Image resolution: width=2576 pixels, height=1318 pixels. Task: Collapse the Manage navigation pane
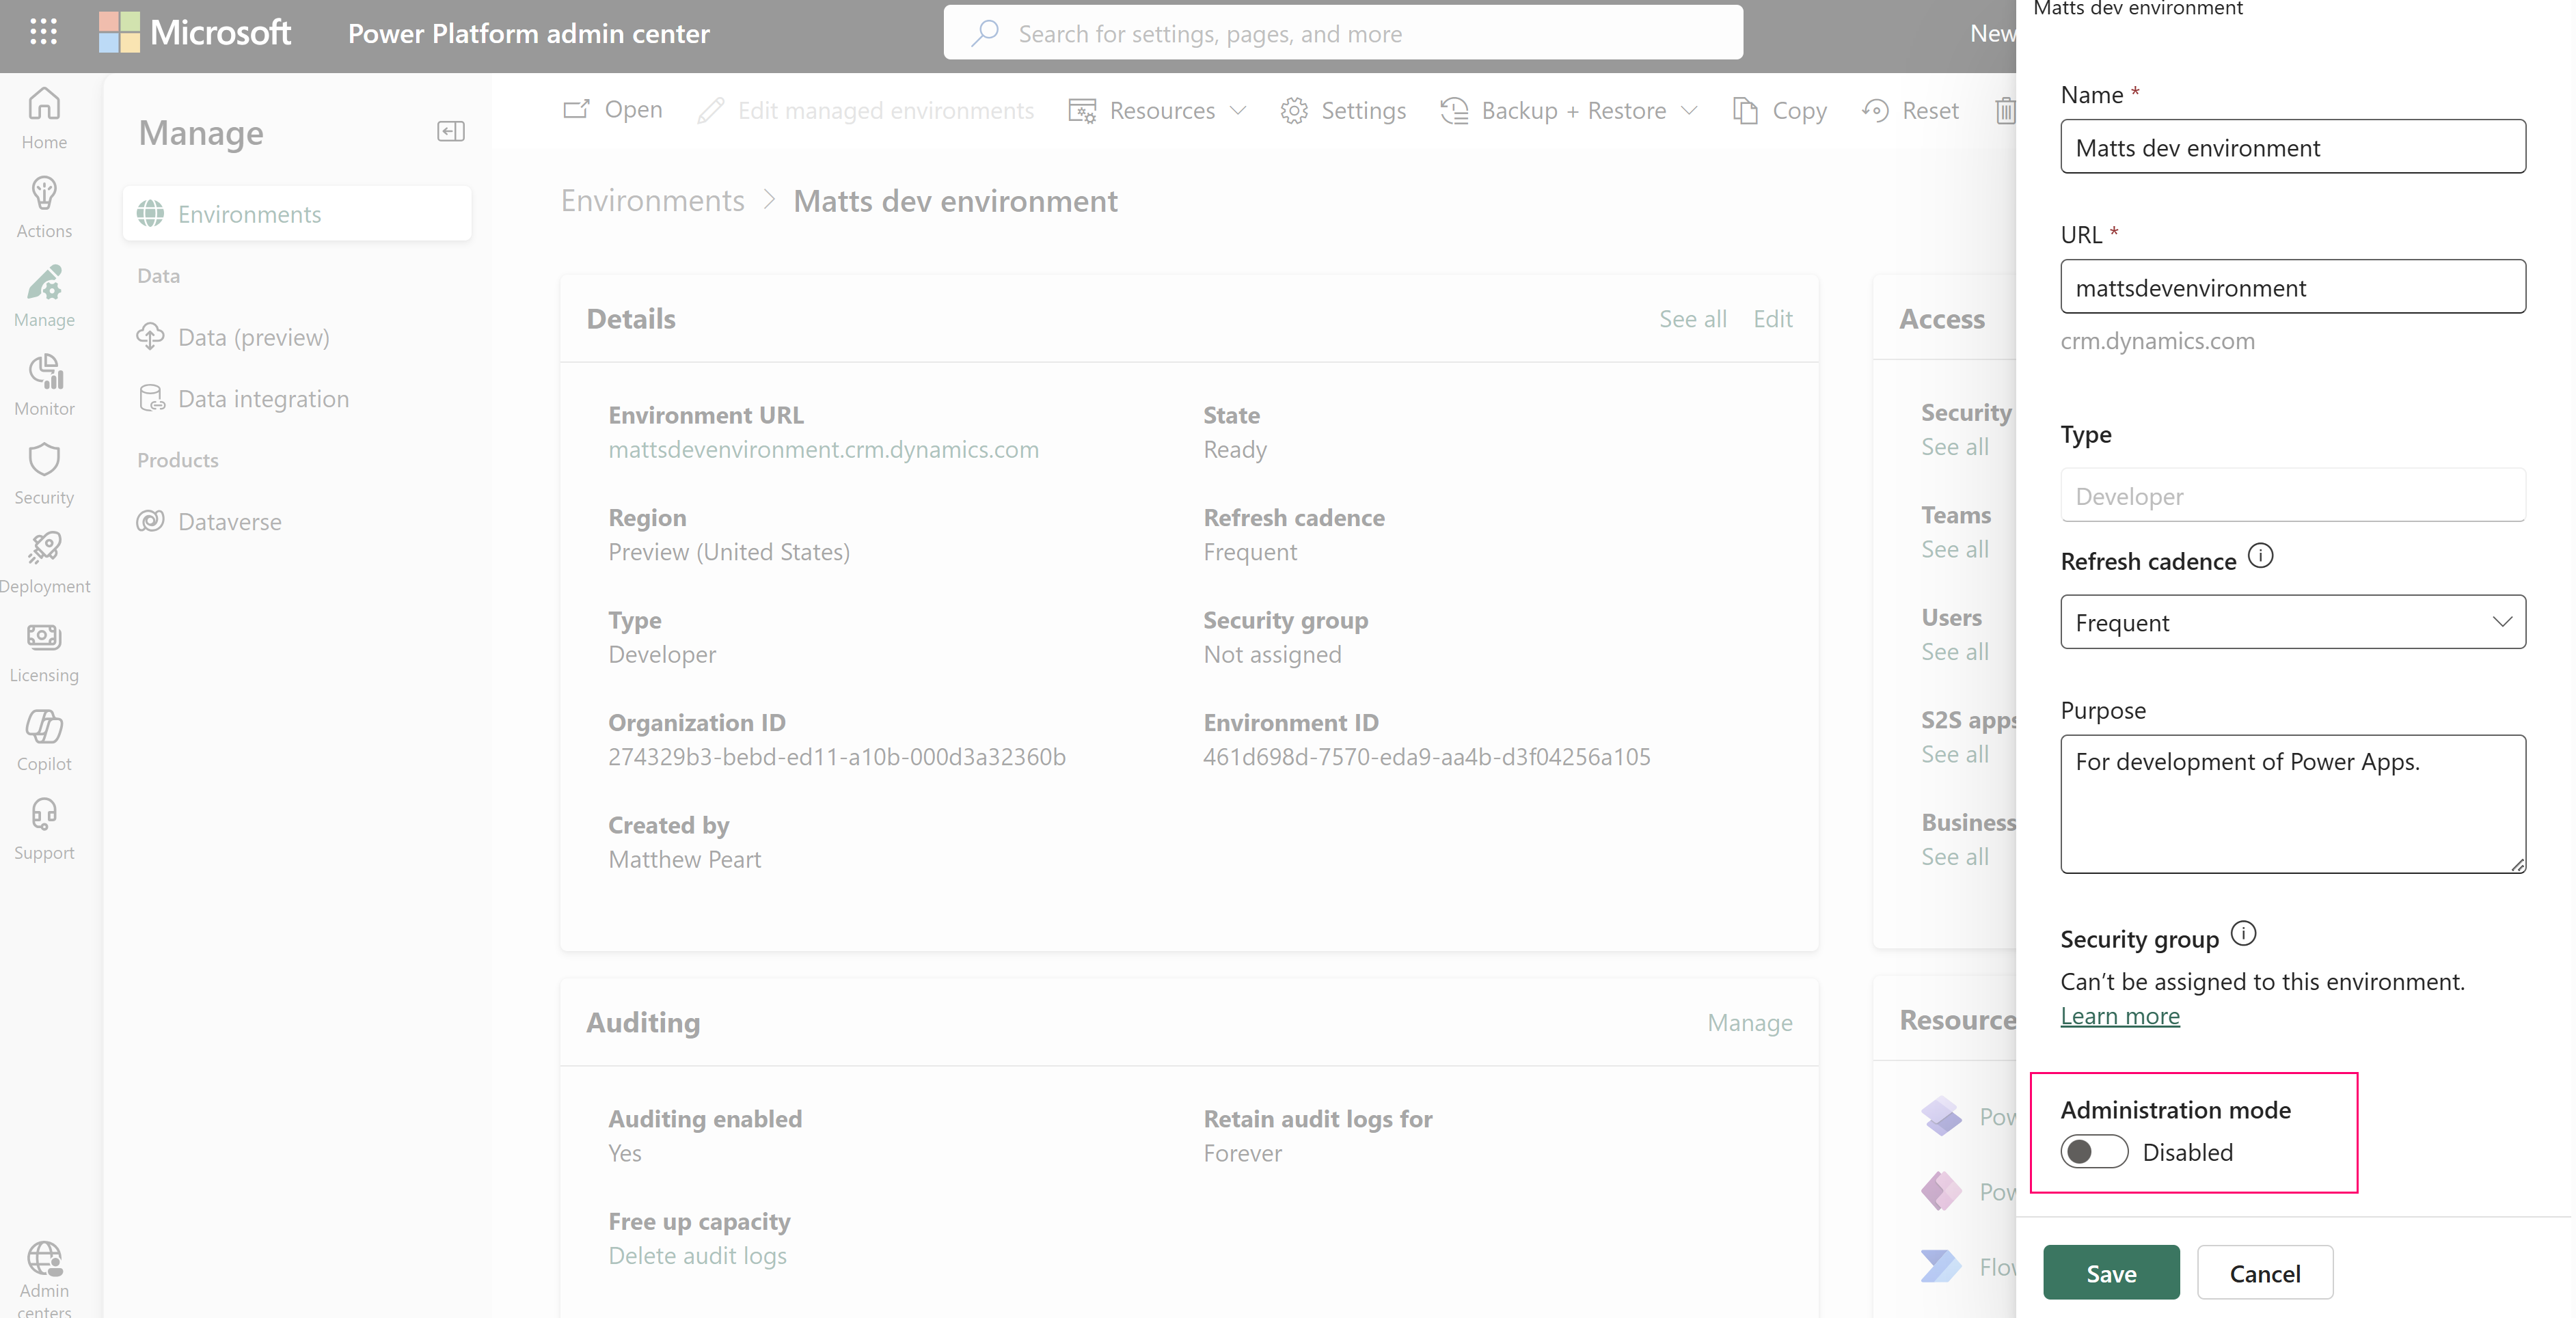(450, 131)
